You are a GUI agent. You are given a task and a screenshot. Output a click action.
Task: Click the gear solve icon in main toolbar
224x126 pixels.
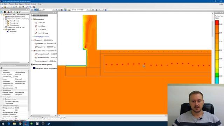23,7
